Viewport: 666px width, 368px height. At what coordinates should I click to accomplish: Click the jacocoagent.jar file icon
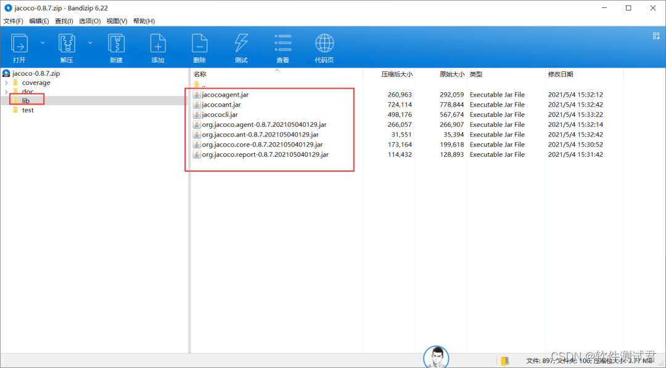coord(197,95)
